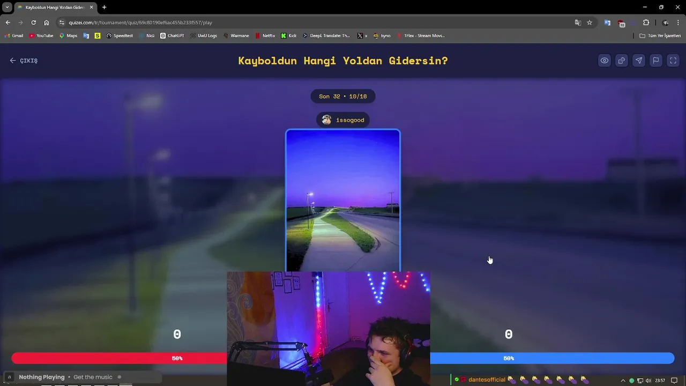
Task: Open the 1Flex Stream Movies bookmark
Action: pyautogui.click(x=420, y=36)
